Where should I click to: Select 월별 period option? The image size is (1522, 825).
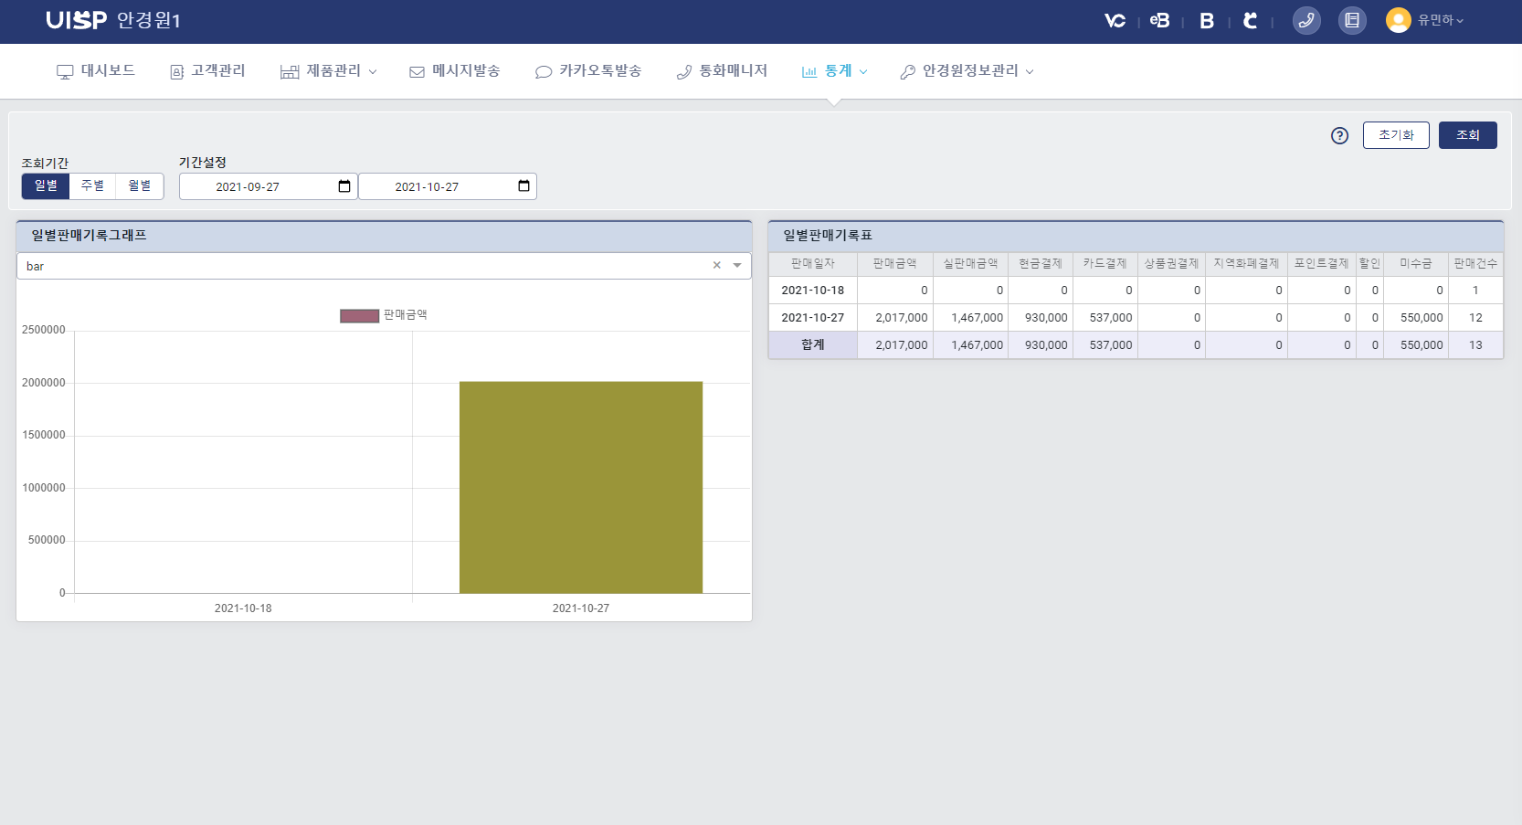click(139, 185)
